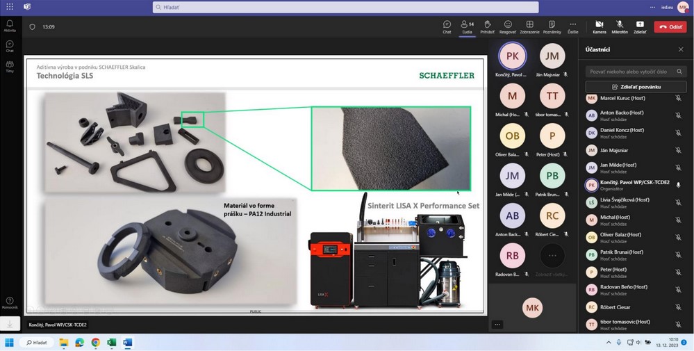
Task: Click the shield meeting info icon
Action: coord(32,27)
